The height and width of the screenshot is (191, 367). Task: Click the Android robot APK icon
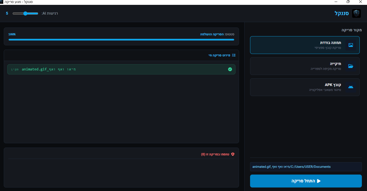pos(351,87)
